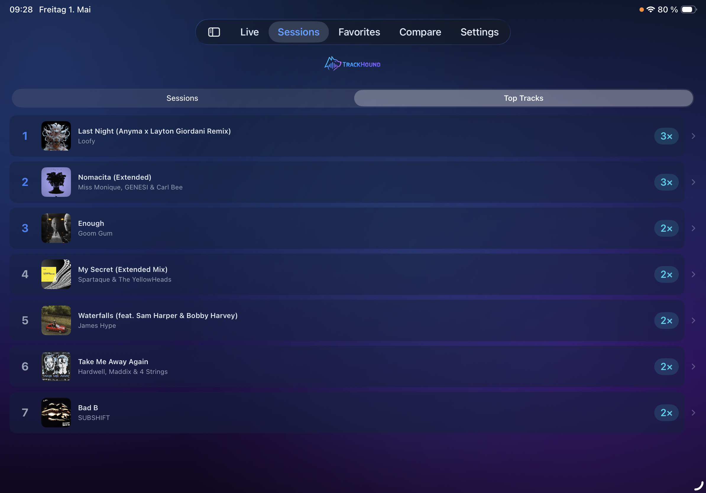Image resolution: width=706 pixels, height=493 pixels.
Task: Expand Waterfalls track chevron
Action: click(693, 320)
